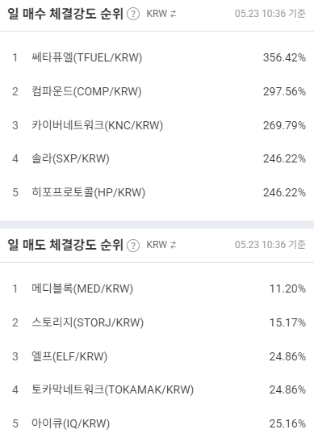The width and height of the screenshot is (314, 442).
Task: Open 쎄타퓨엘(TFUEL/KRW) entry
Action: [x=157, y=57]
